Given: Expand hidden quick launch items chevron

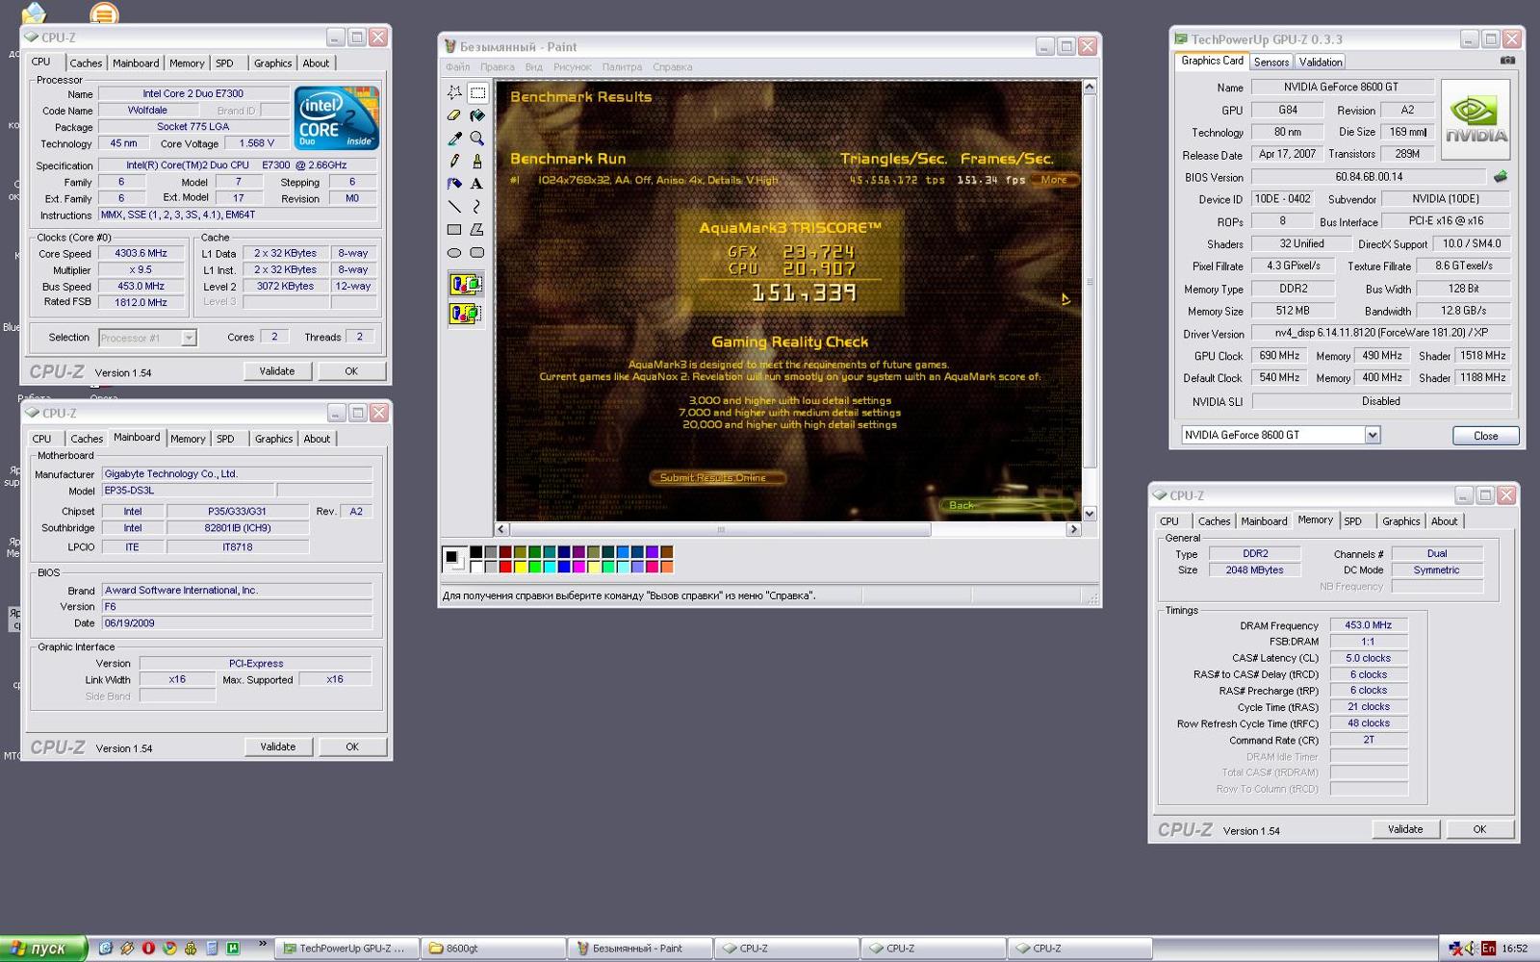Looking at the screenshot, I should tap(262, 945).
